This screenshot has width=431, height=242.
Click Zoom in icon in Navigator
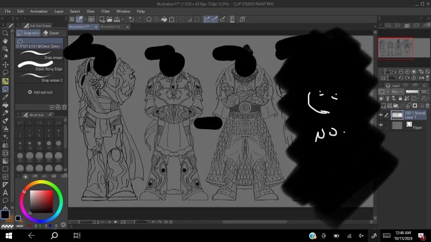pyautogui.click(x=408, y=72)
